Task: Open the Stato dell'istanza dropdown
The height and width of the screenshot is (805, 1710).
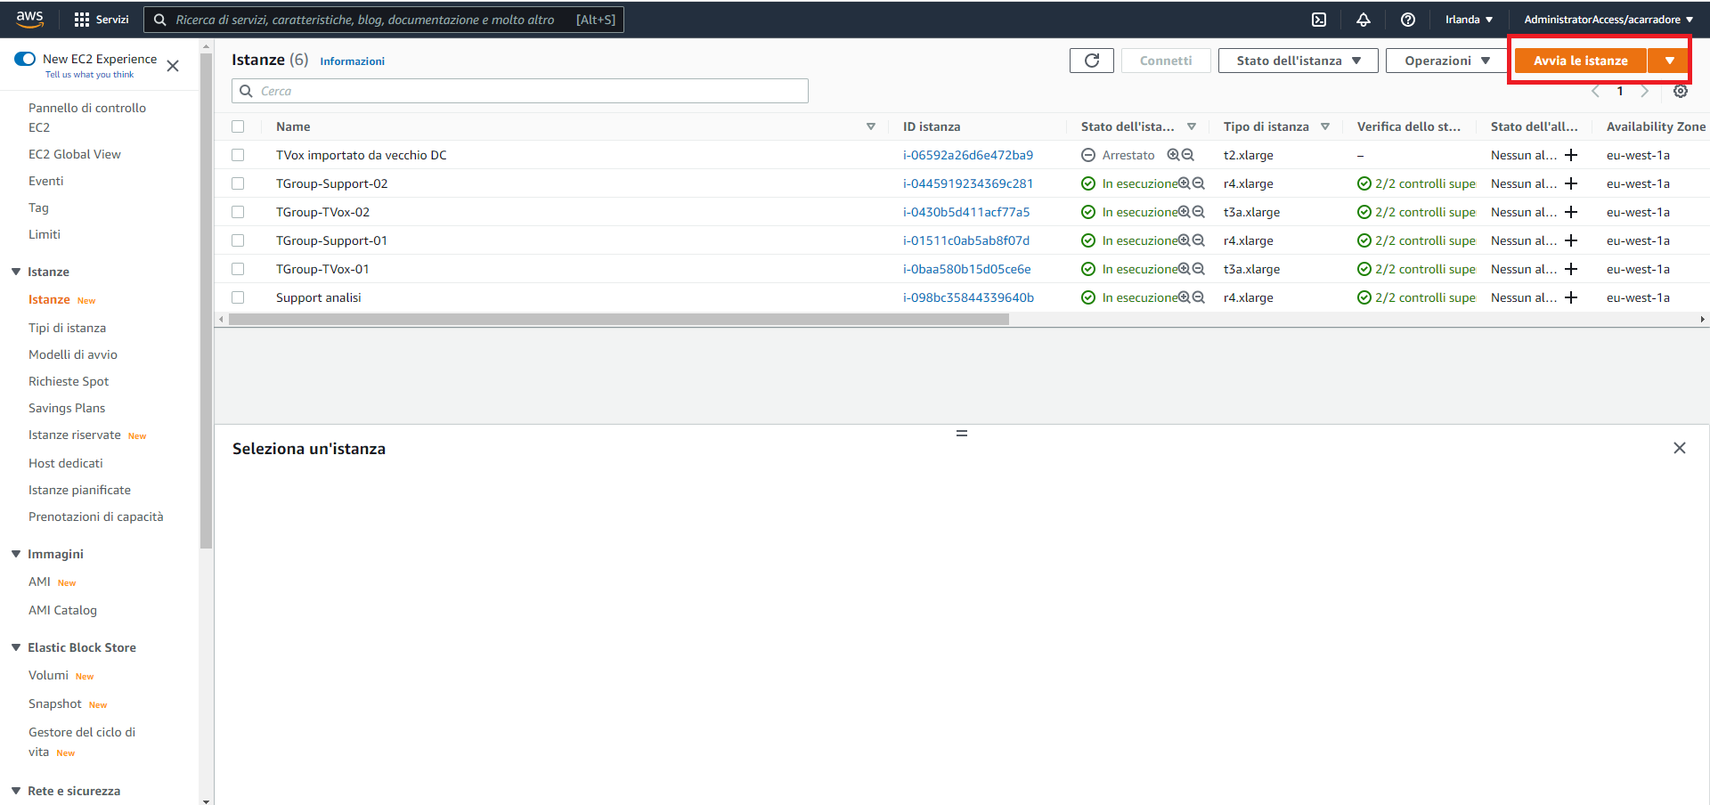Action: (1299, 61)
